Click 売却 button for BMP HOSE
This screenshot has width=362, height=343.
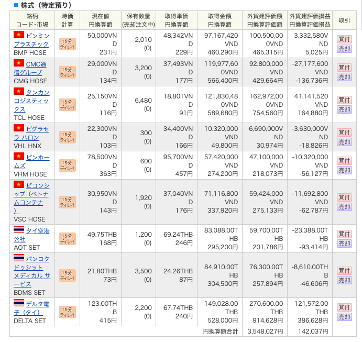(344, 49)
